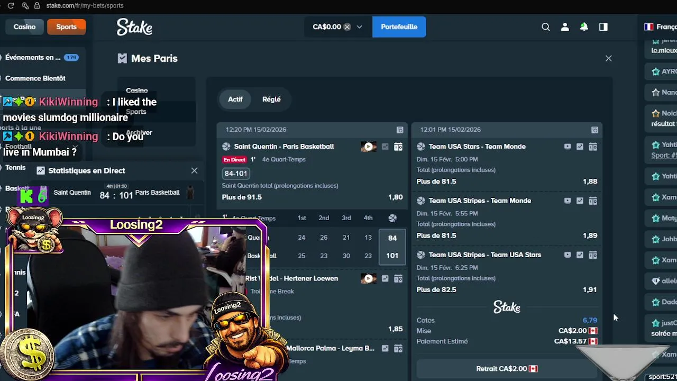677x381 pixels.
Task: Open Casino section in Mes Paris sidebar
Action: point(137,90)
